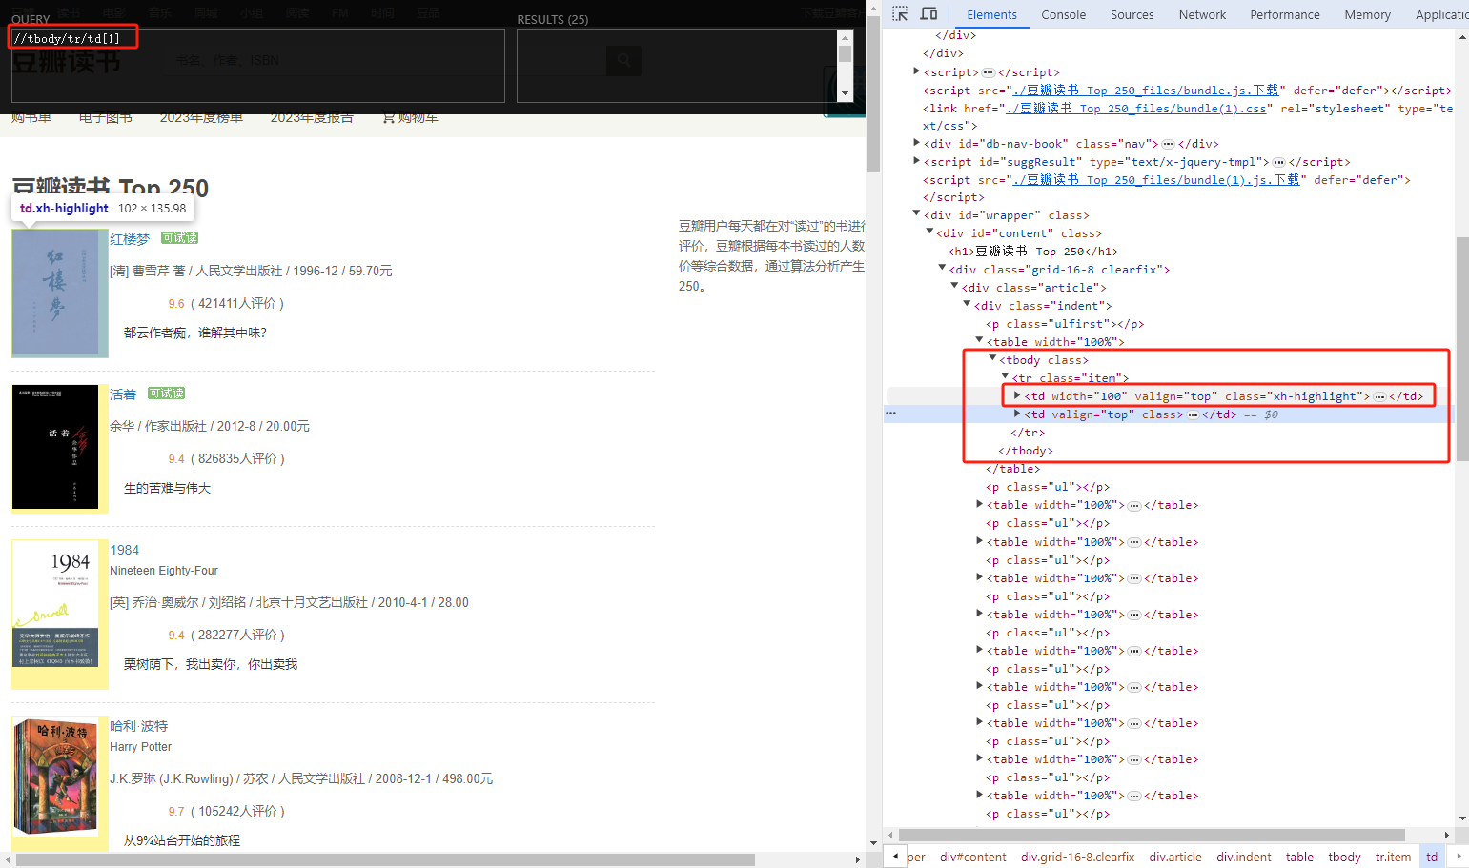Open the bundle.js.下载 script link
The height and width of the screenshot is (868, 1469).
[x=1146, y=91]
